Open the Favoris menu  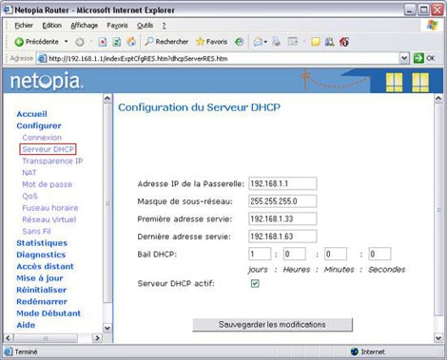pos(117,26)
